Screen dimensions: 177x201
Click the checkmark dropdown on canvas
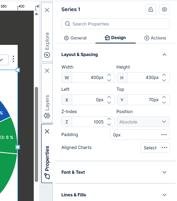(x=2, y=60)
